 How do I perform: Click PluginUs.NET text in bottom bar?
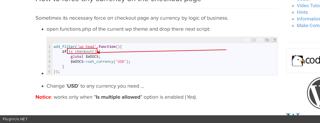tap(15, 119)
